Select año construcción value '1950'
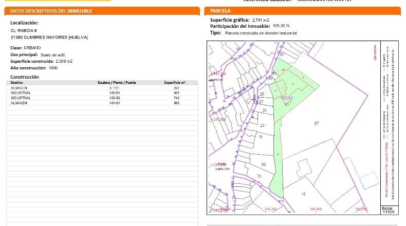This screenshot has width=406, height=226. (x=53, y=68)
